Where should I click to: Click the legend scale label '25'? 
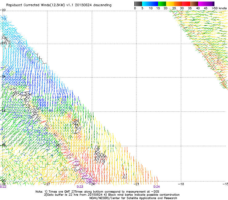pyautogui.click(x=174, y=8)
